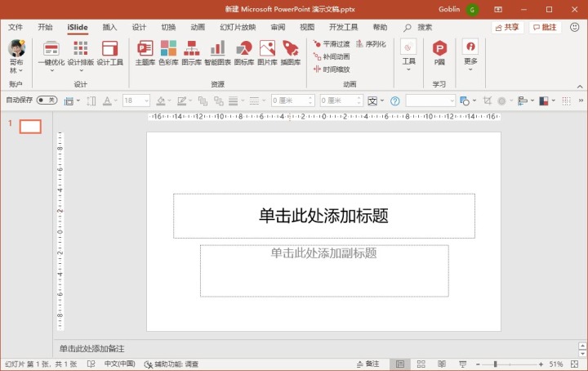Switch to the 设计 design tab

pos(139,27)
